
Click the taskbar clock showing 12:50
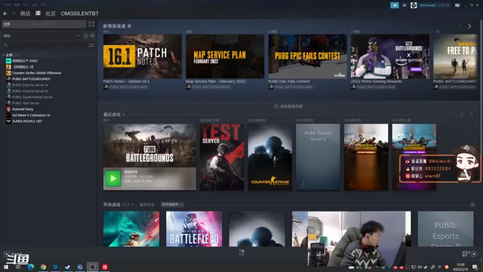(x=461, y=267)
